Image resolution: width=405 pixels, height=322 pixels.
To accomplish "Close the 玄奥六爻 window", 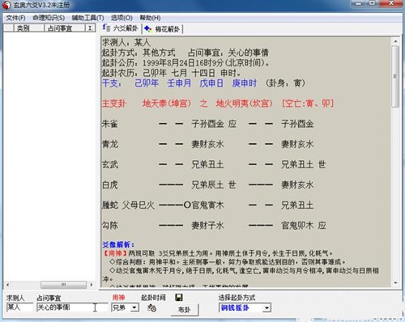I will tap(391, 3).
